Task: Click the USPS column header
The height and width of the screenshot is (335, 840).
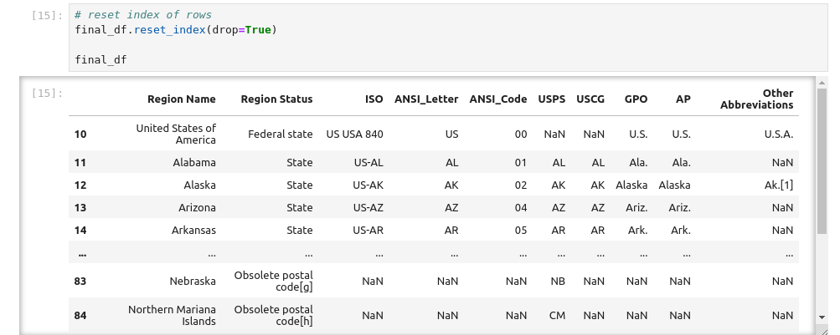Action: tap(552, 99)
